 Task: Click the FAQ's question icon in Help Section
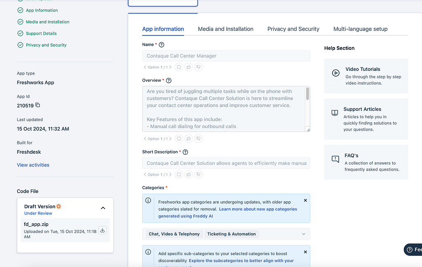point(335,159)
